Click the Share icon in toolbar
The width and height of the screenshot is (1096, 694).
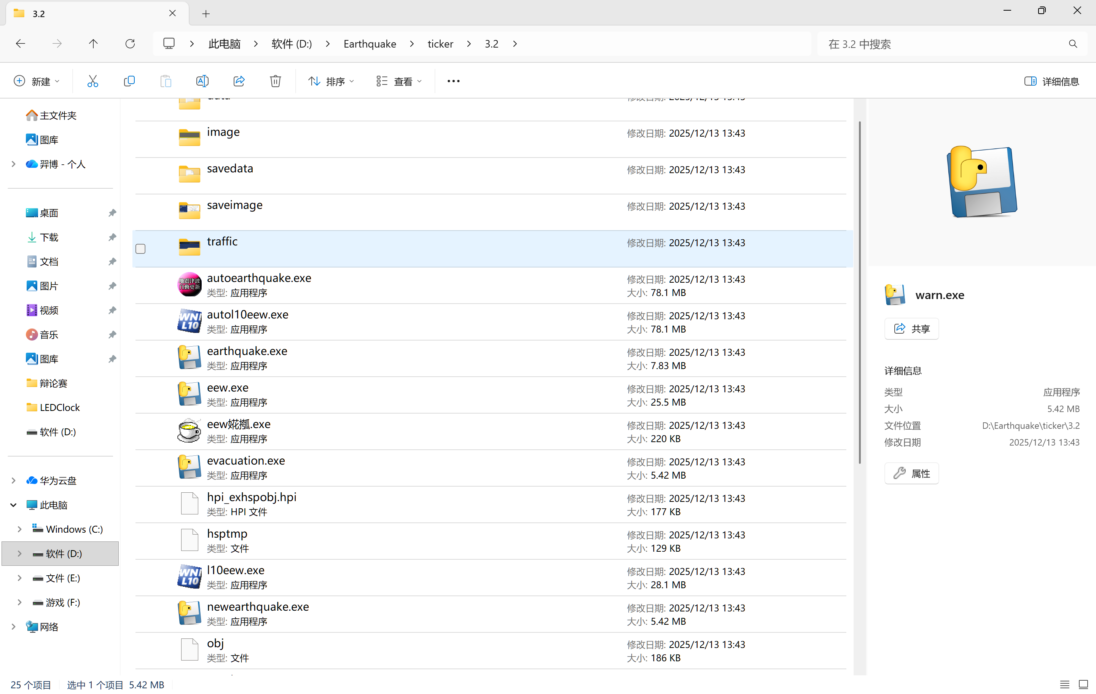coord(239,81)
